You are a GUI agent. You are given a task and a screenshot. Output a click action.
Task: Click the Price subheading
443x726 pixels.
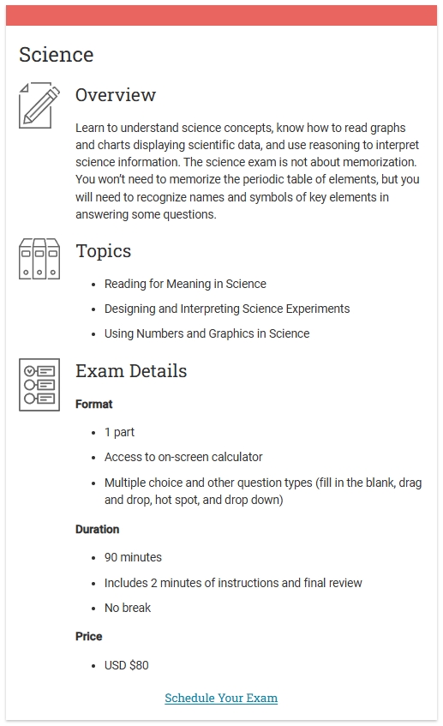(89, 637)
